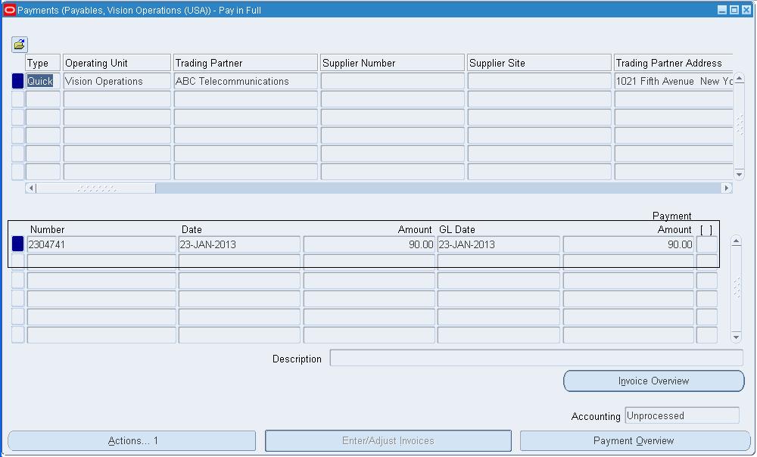The width and height of the screenshot is (757, 457).
Task: Open the Payment Overview screen
Action: pos(634,440)
